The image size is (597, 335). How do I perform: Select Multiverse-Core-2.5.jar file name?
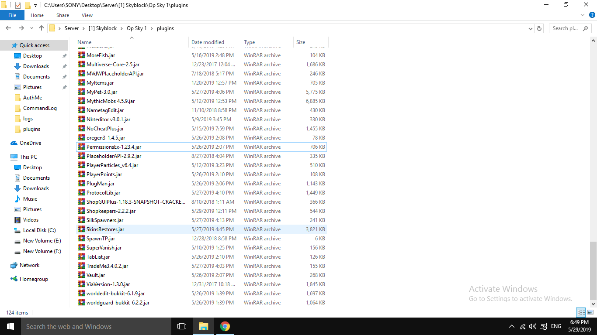click(x=113, y=65)
